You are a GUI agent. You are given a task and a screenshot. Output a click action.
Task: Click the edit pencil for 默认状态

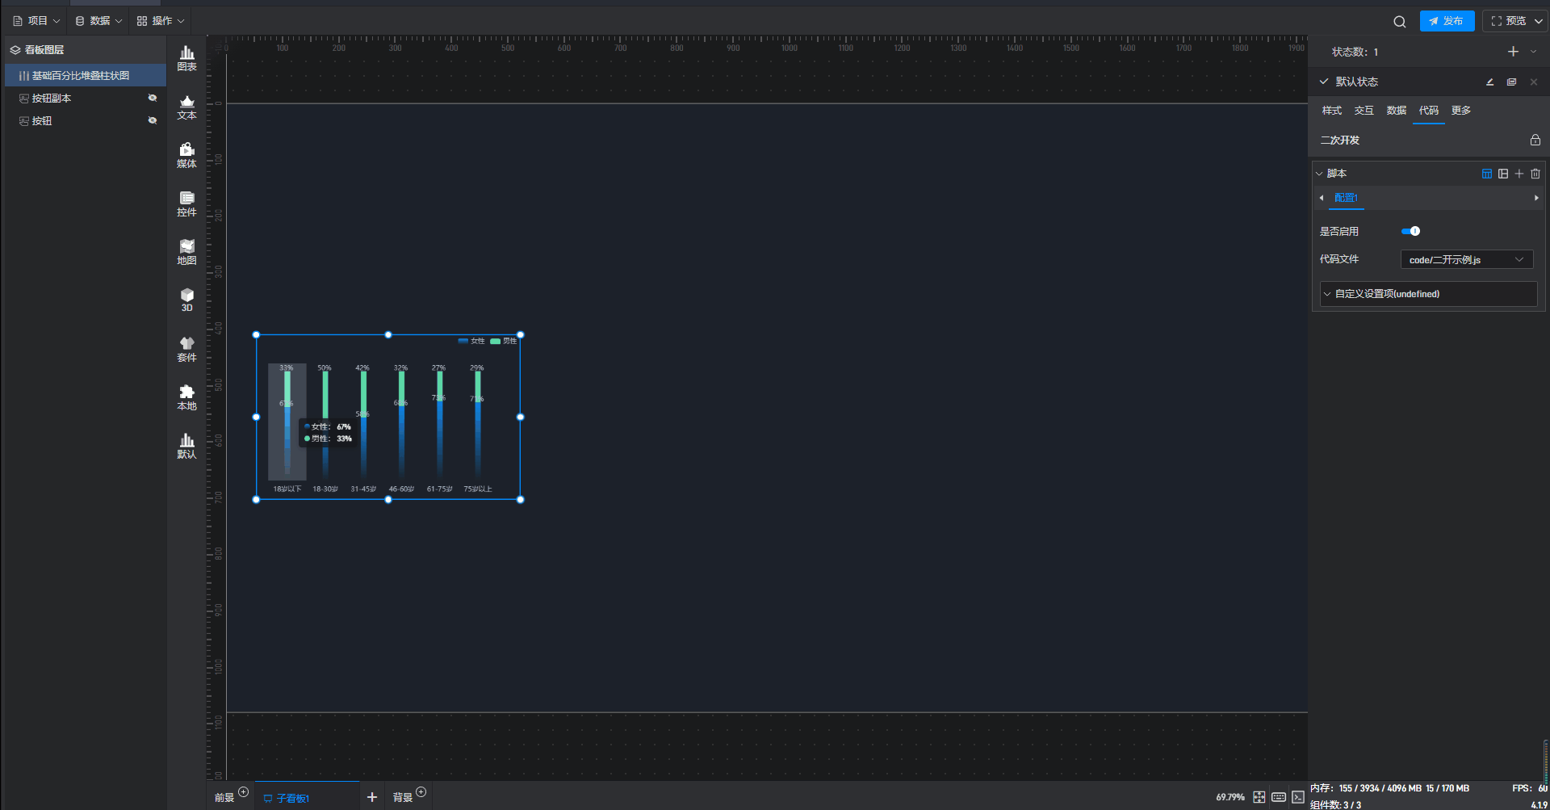(x=1489, y=82)
